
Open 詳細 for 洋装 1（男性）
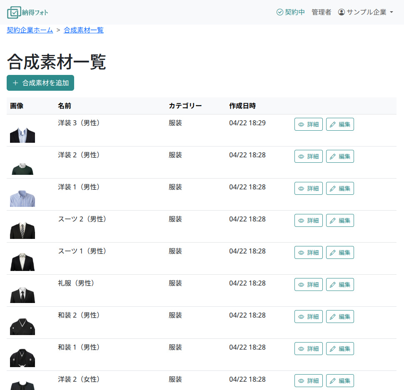308,189
